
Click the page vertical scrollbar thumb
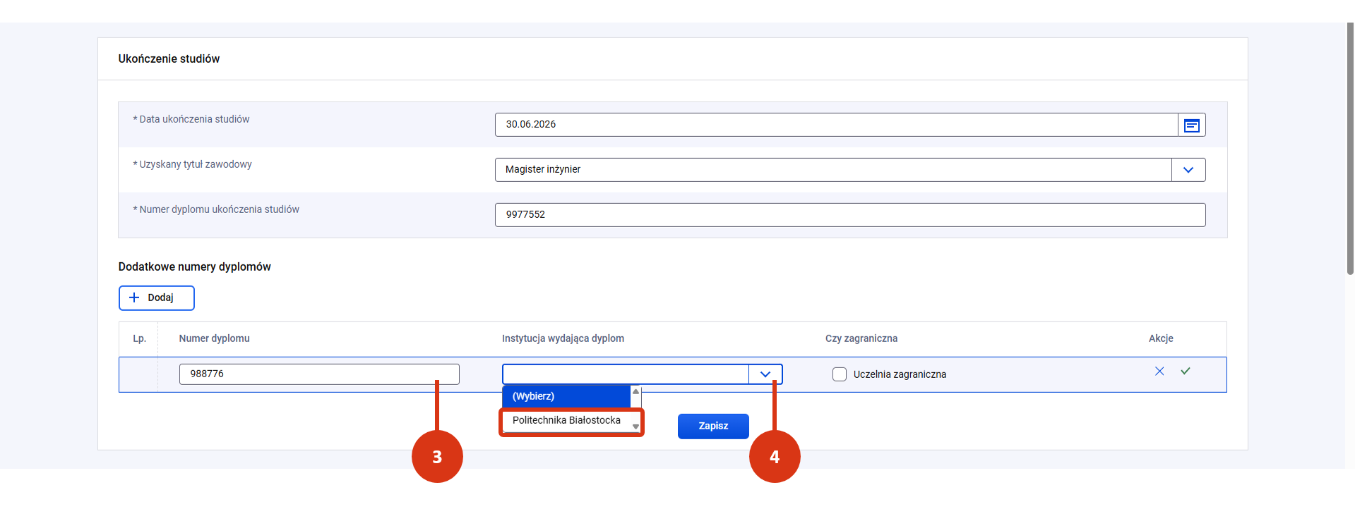coord(1350,148)
